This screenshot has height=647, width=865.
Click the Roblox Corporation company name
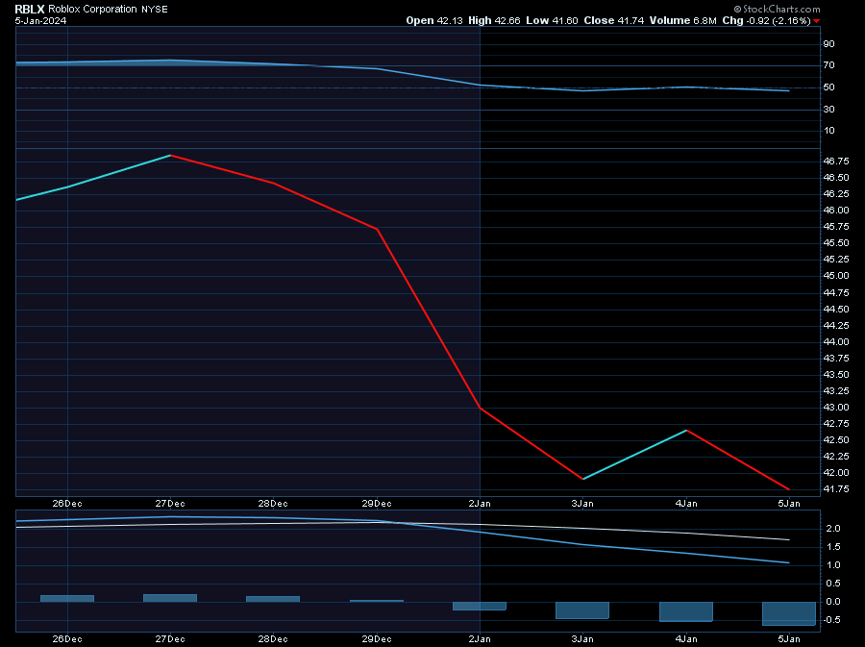click(x=92, y=10)
